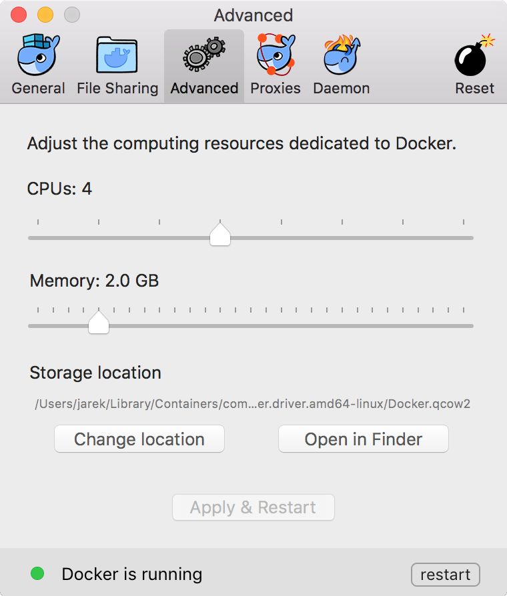507x596 pixels.
Task: Set CPUs slider to the last tick
Action: pos(463,238)
